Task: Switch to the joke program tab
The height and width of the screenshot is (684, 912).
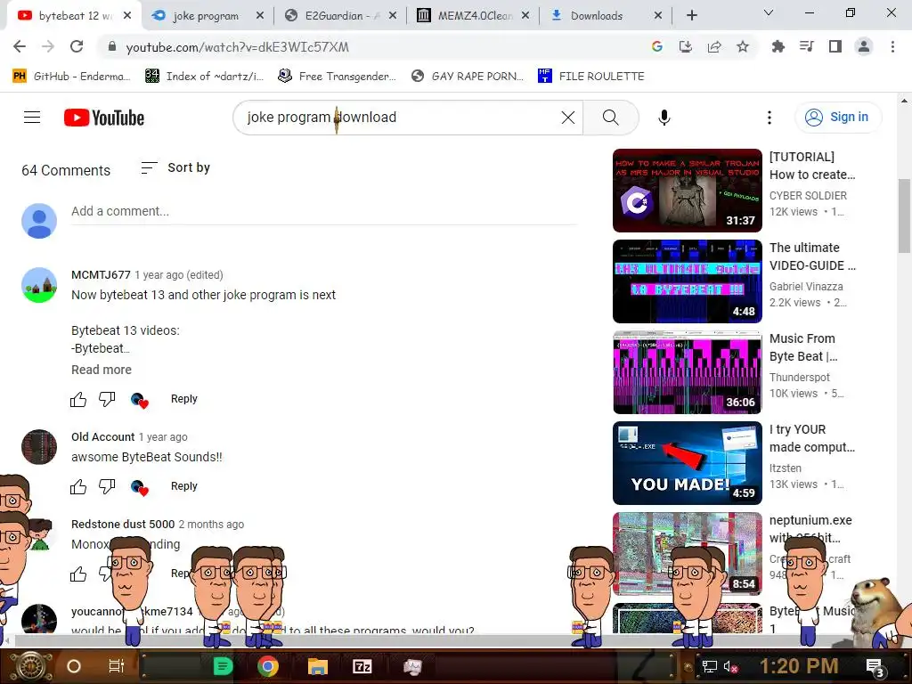Action: click(206, 16)
